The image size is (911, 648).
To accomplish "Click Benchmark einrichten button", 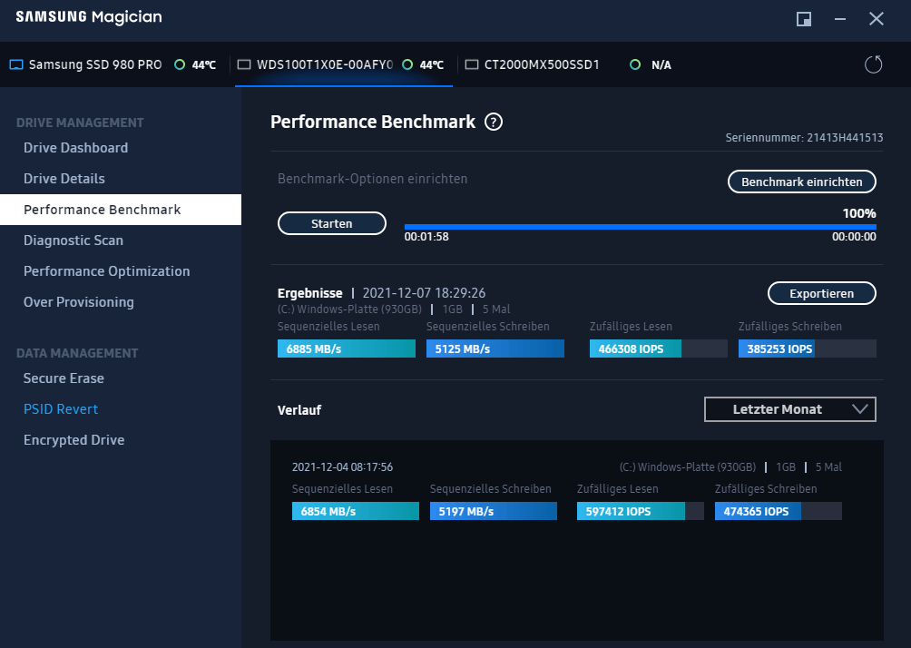I will (802, 182).
